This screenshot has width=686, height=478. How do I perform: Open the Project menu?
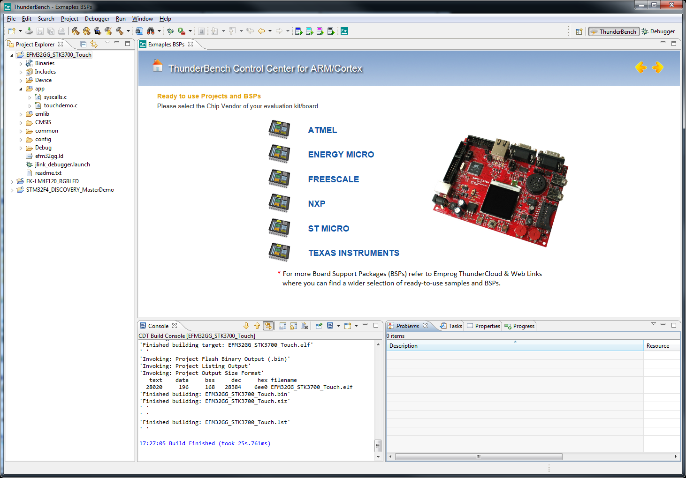pyautogui.click(x=69, y=19)
